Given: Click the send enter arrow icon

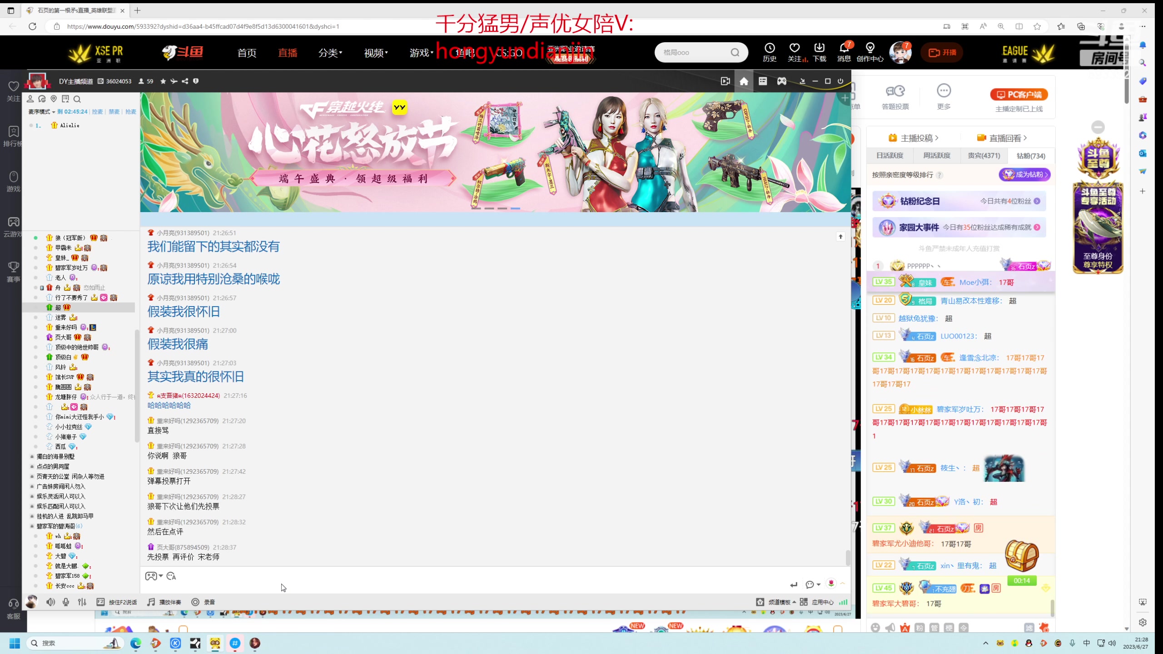Looking at the screenshot, I should (794, 585).
